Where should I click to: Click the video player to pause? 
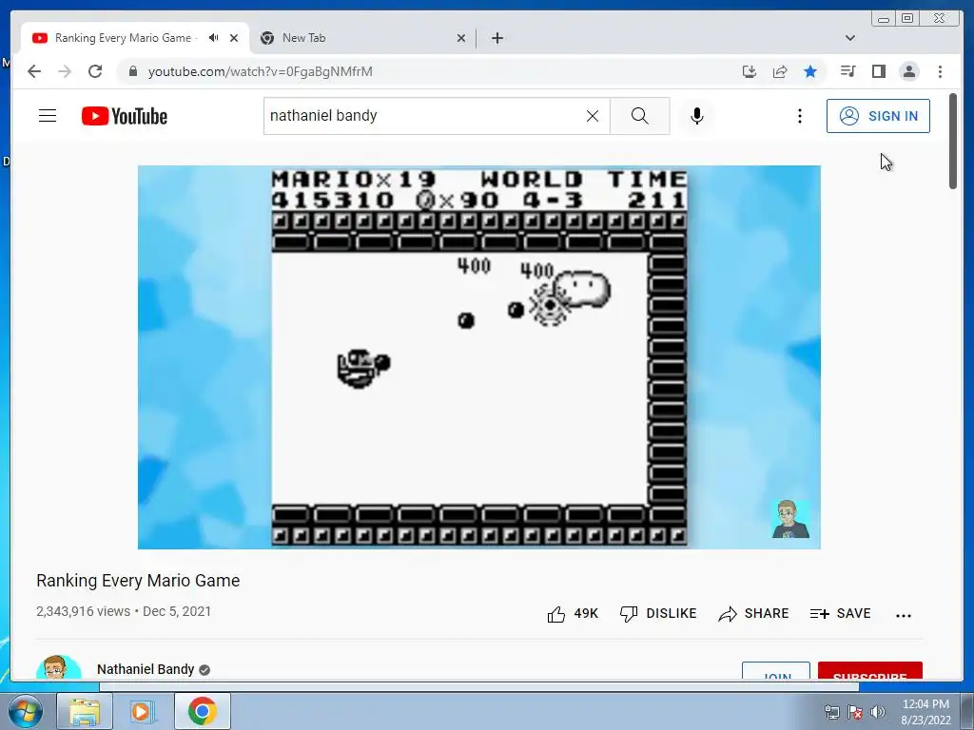click(x=479, y=357)
